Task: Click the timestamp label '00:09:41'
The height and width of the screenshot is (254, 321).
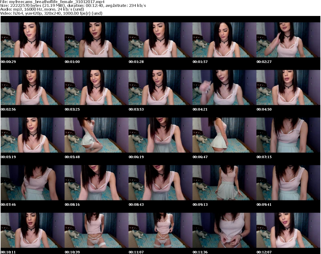Action: click(264, 204)
